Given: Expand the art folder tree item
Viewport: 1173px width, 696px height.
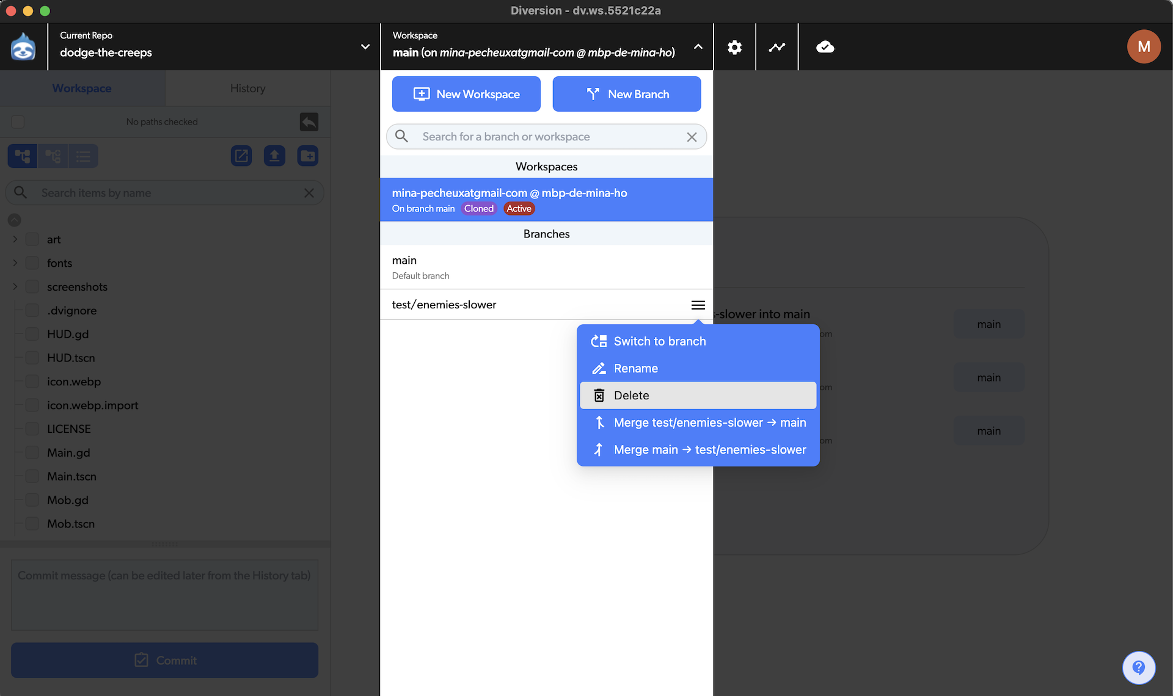Looking at the screenshot, I should 15,239.
